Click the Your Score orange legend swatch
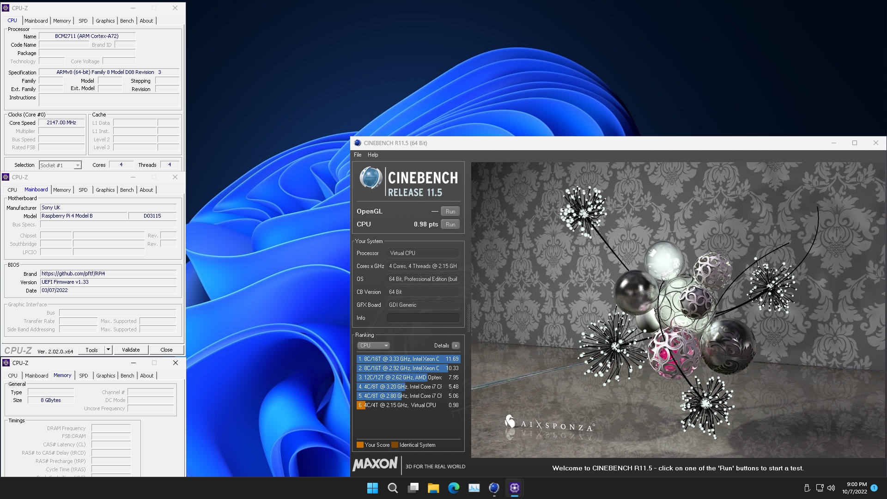887x499 pixels. (360, 445)
